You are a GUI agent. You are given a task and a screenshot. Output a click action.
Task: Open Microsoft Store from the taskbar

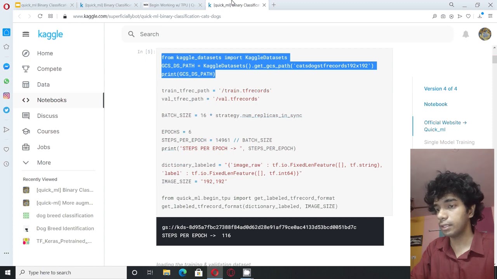click(x=198, y=272)
